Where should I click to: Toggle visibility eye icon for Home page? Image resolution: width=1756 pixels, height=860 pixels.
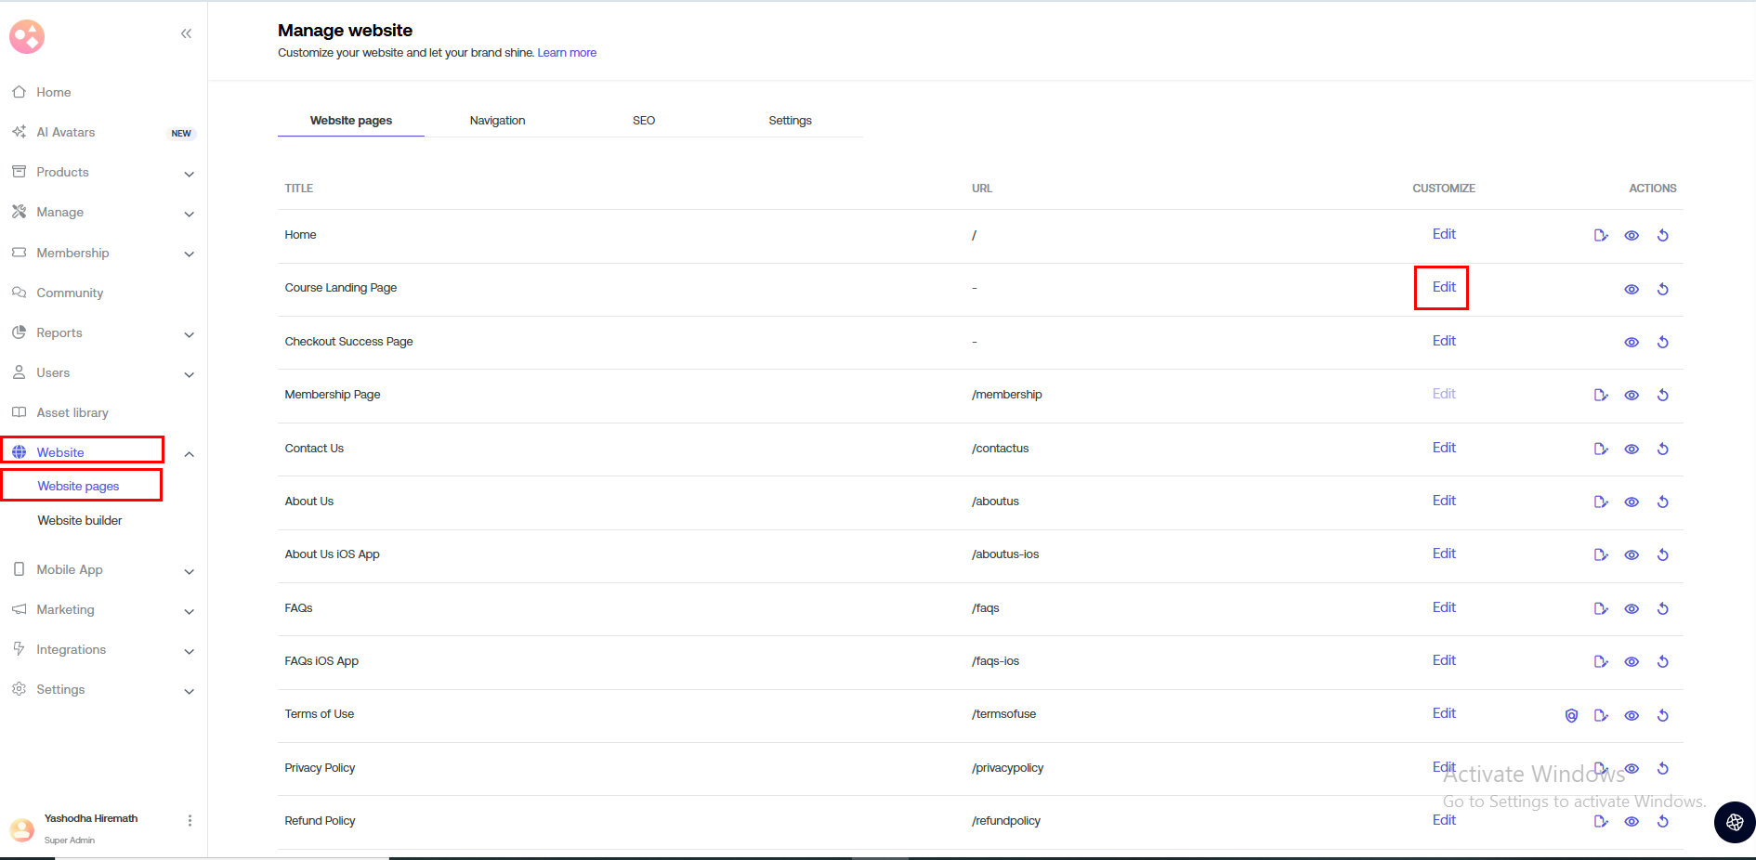tap(1632, 235)
